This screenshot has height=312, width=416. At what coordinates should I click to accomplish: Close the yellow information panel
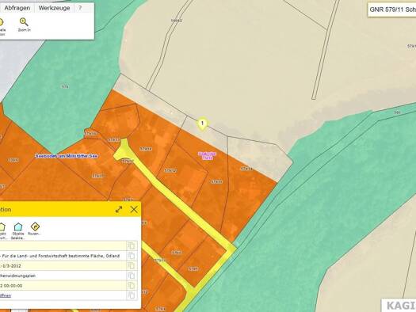pos(134,209)
